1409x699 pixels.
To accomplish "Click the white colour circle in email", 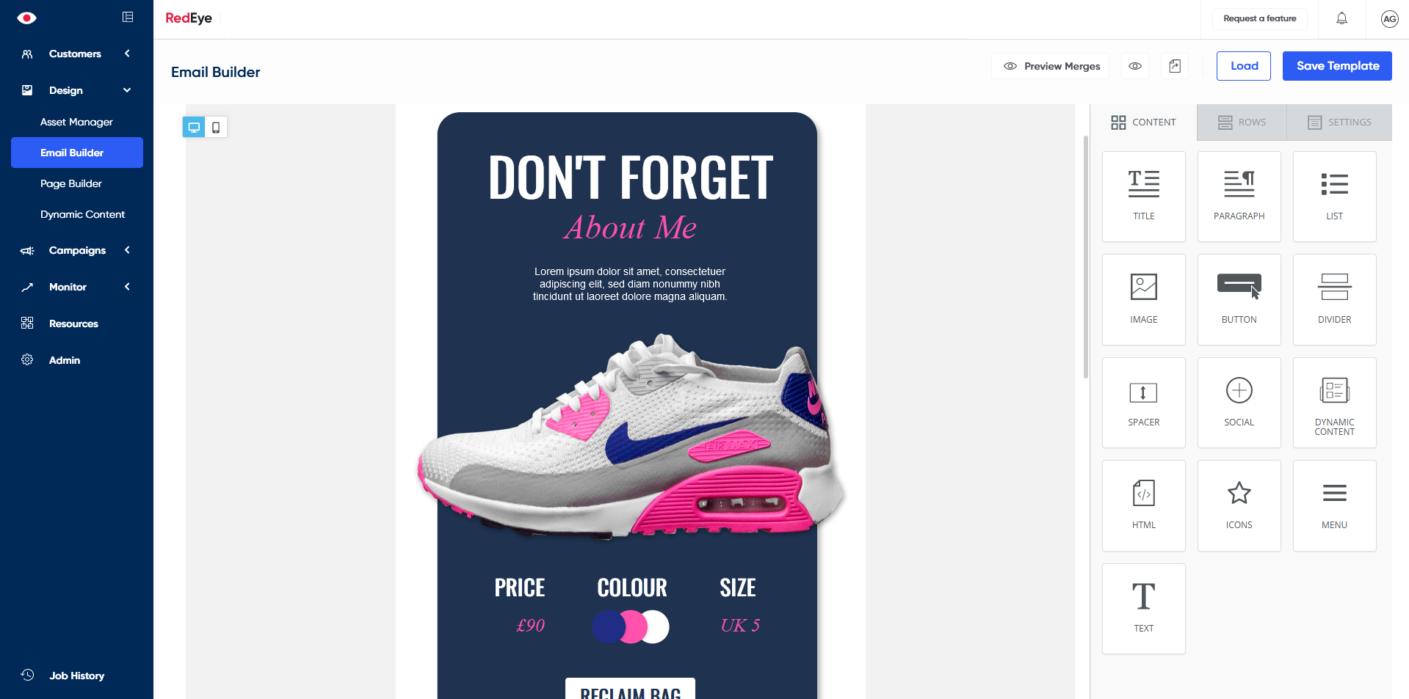I will click(657, 627).
